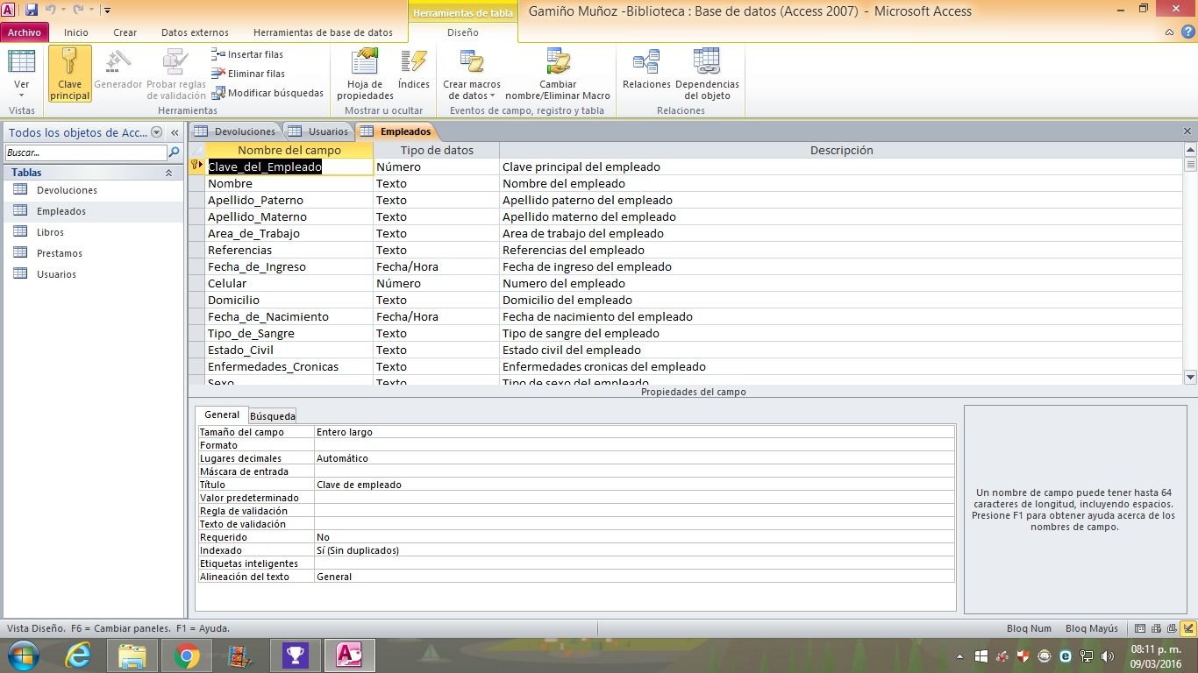Image resolution: width=1198 pixels, height=673 pixels.
Task: Open the Relaciones window
Action: point(646,72)
